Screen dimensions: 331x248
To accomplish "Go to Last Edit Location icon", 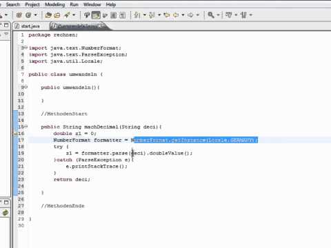I will pyautogui.click(x=167, y=15).
